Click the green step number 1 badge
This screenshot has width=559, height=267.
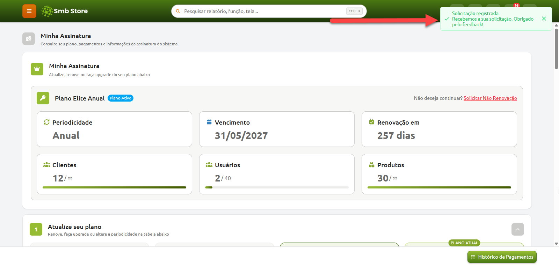coord(36,229)
